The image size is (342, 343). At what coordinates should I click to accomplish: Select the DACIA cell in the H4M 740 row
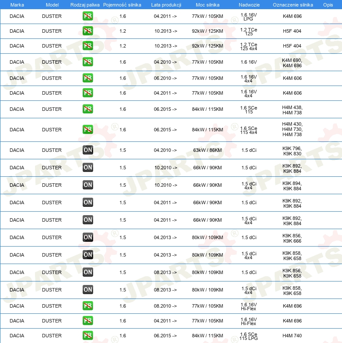17,336
